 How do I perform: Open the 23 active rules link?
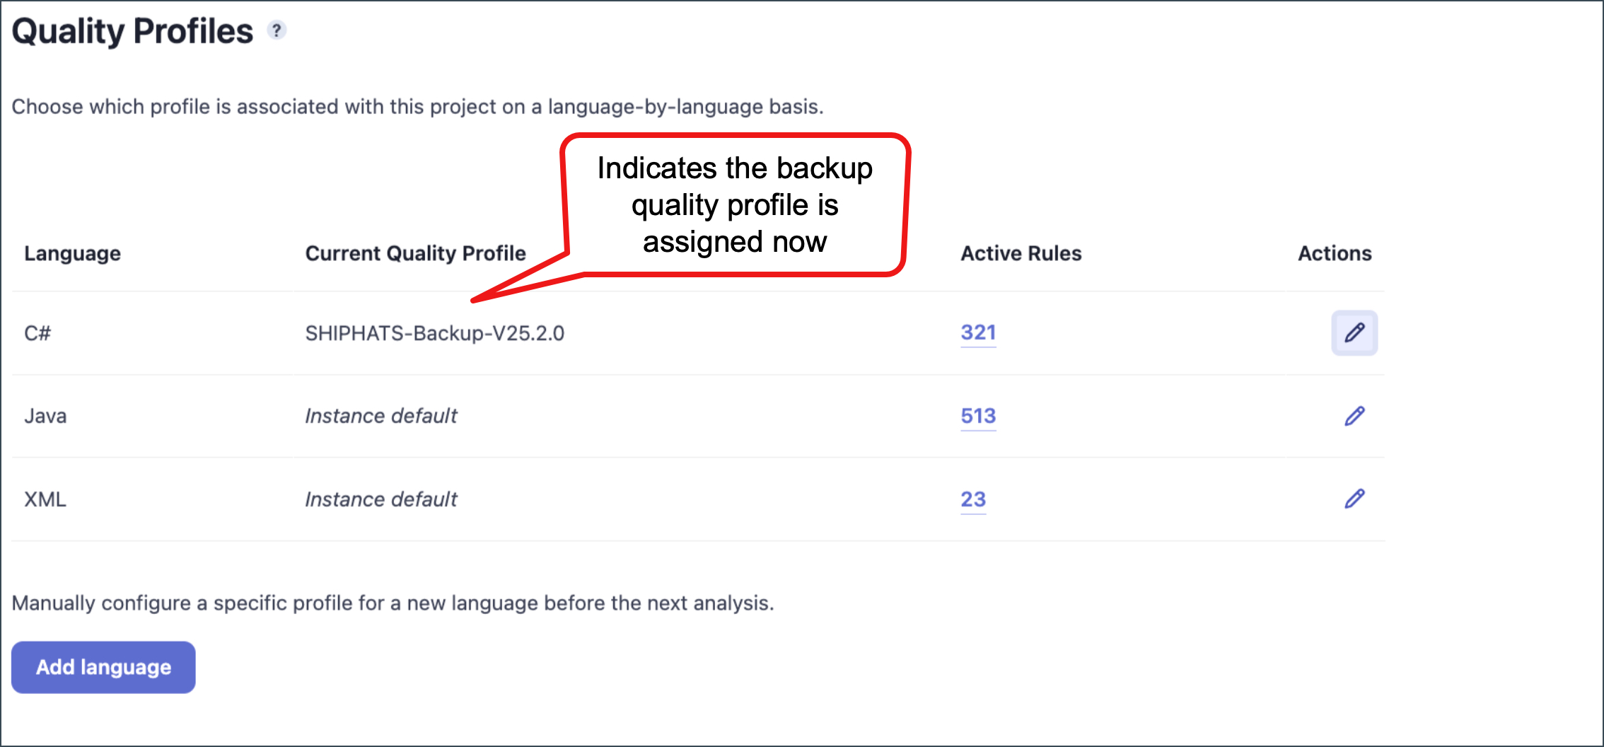pos(972,499)
